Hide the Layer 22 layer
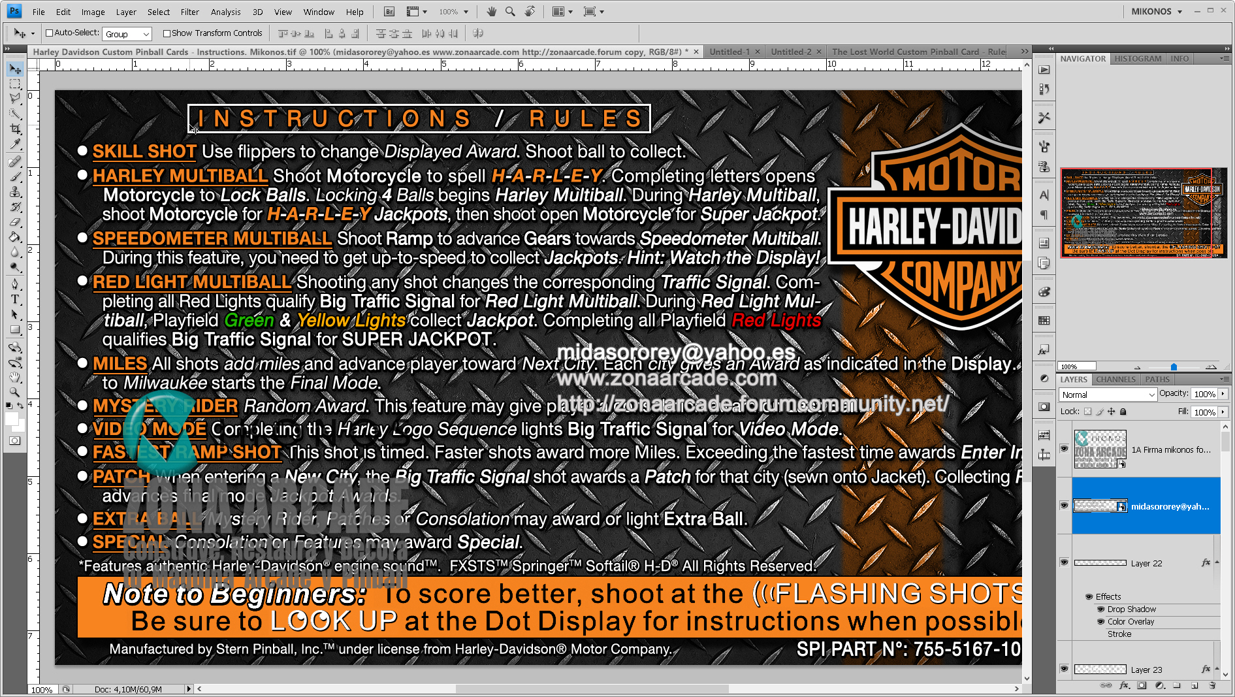 point(1065,562)
